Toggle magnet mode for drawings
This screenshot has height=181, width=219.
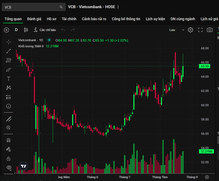[8, 140]
